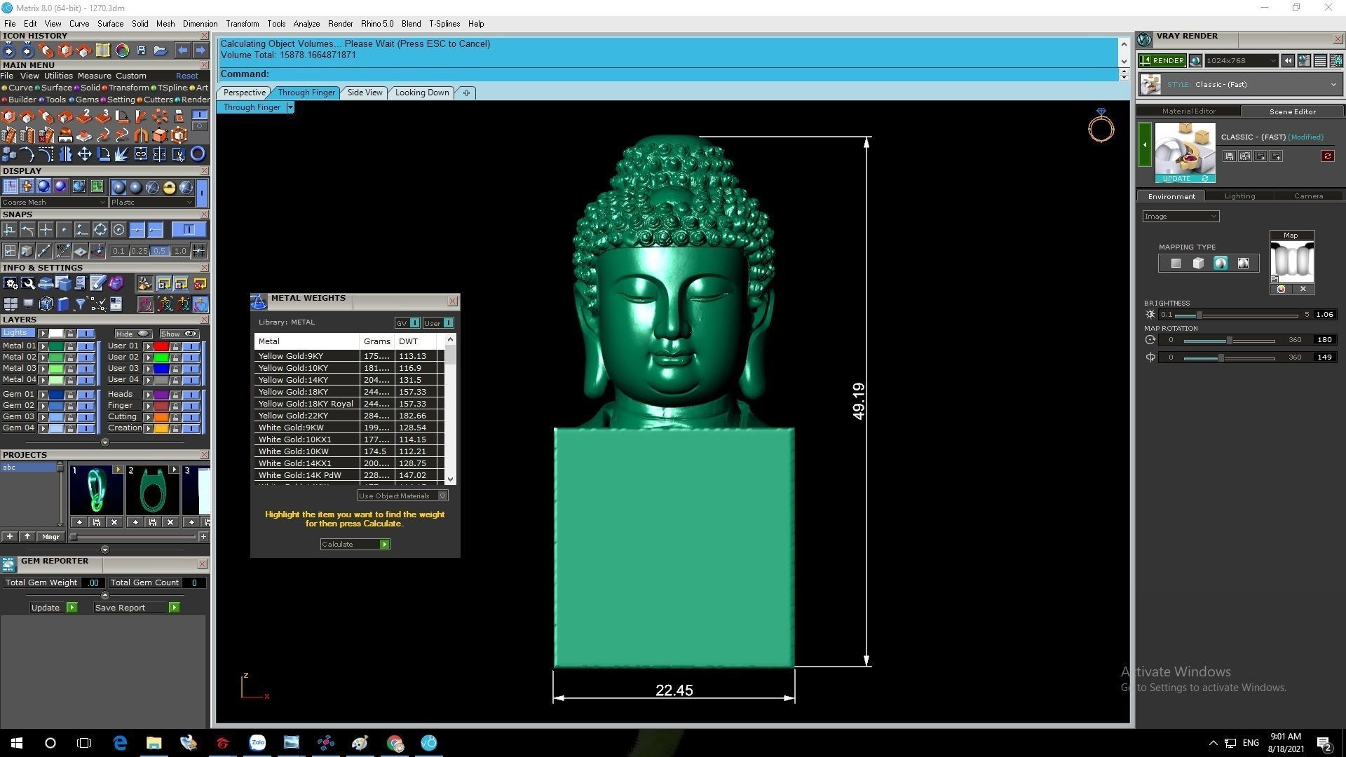Switch to the Side View tab
The width and height of the screenshot is (1346, 757).
coord(365,93)
